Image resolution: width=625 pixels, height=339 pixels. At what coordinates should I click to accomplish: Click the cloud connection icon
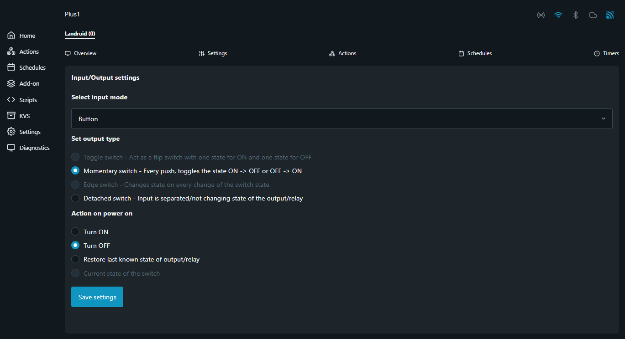(593, 15)
